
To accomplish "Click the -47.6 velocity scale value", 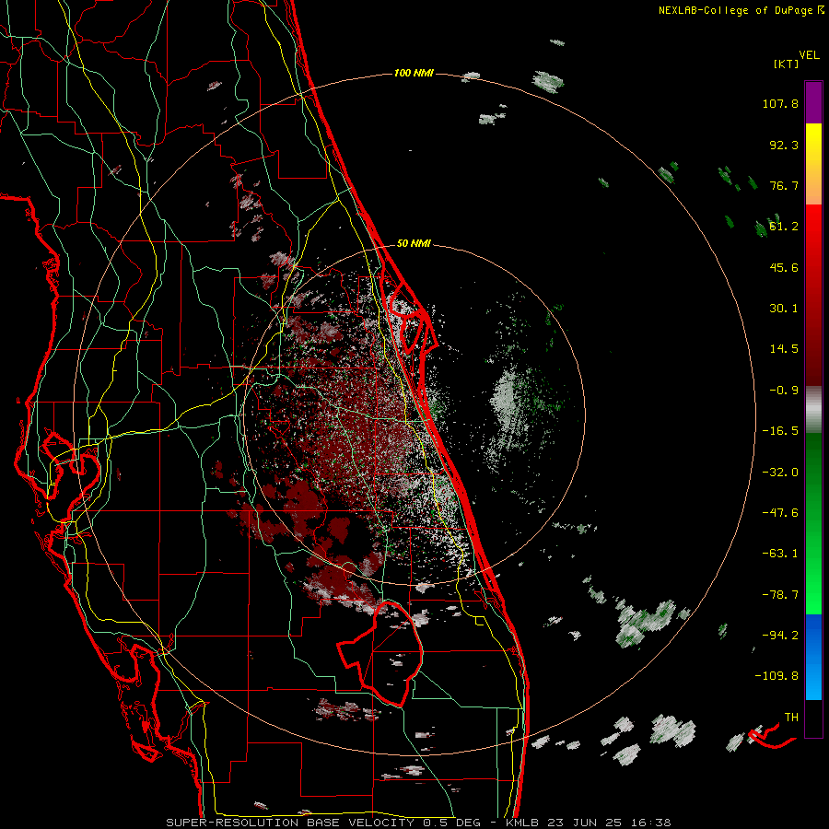I will [780, 513].
